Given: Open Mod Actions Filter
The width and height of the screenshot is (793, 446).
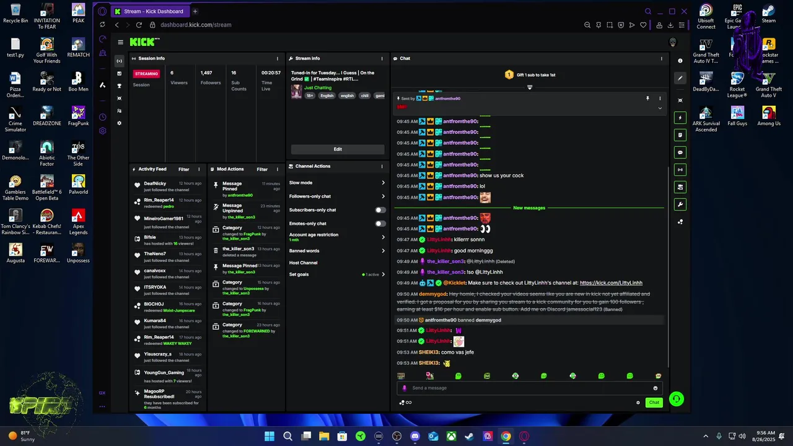Looking at the screenshot, I should 262,169.
